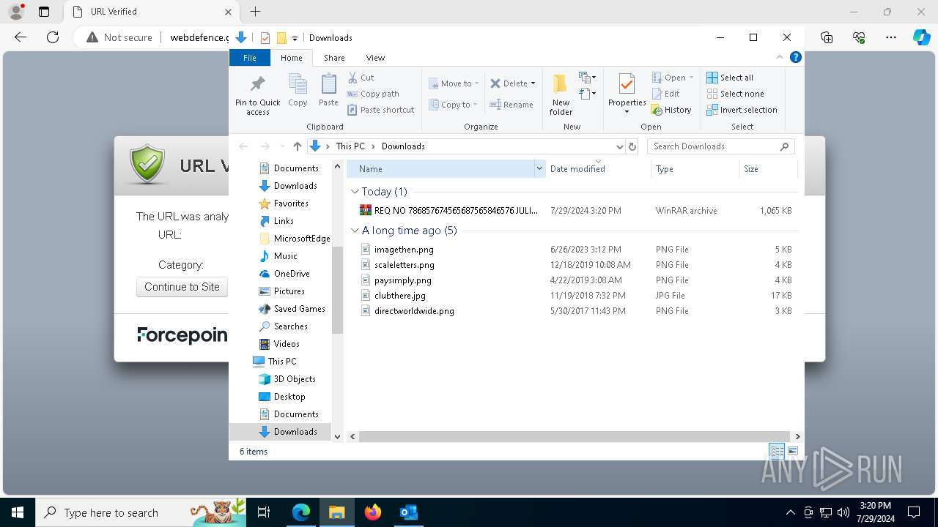The image size is (938, 527).
Task: Click Invert selection
Action: click(x=742, y=110)
